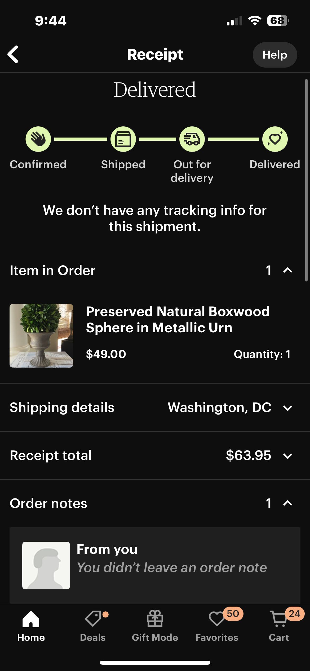Tap the Out for delivery truck icon

(x=192, y=139)
